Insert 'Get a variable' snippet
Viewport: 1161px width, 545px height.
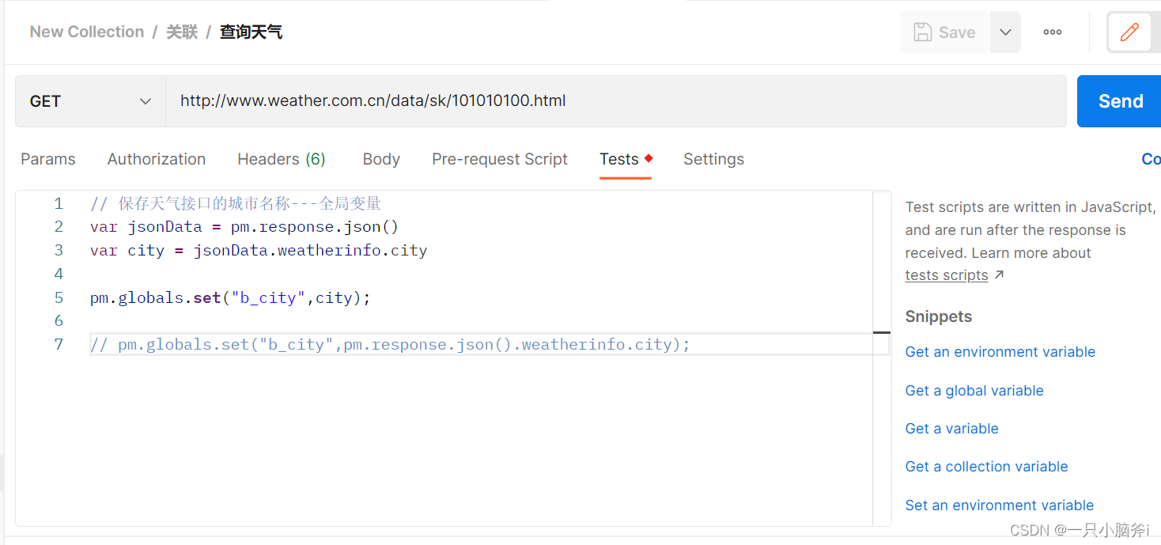pyautogui.click(x=952, y=429)
